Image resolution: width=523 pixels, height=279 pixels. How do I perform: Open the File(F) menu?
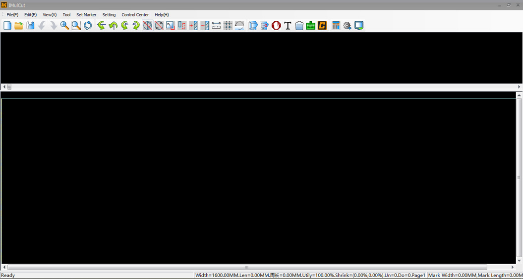12,15
